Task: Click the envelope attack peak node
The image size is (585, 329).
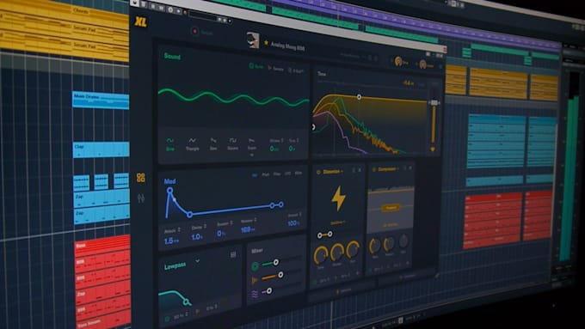Action: click(x=169, y=191)
